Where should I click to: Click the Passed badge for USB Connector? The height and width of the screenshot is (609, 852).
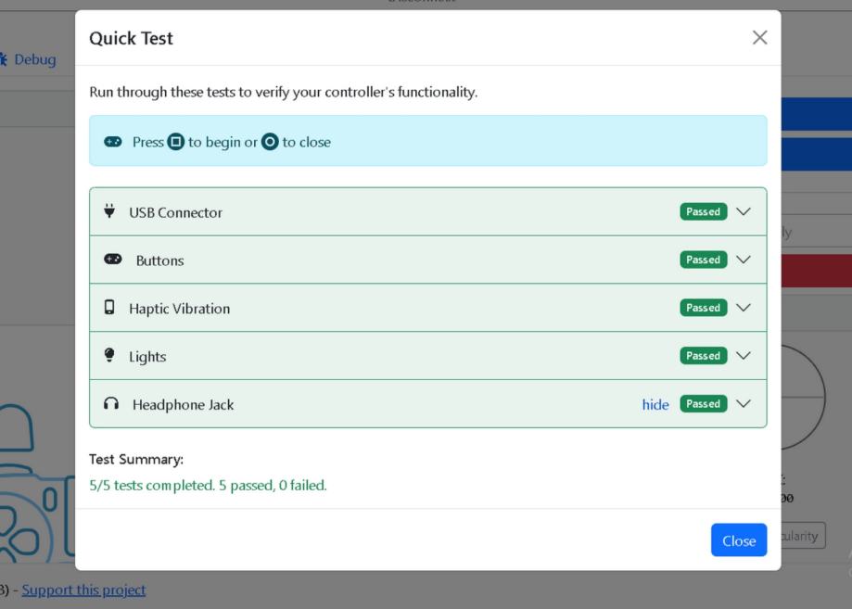[703, 211]
